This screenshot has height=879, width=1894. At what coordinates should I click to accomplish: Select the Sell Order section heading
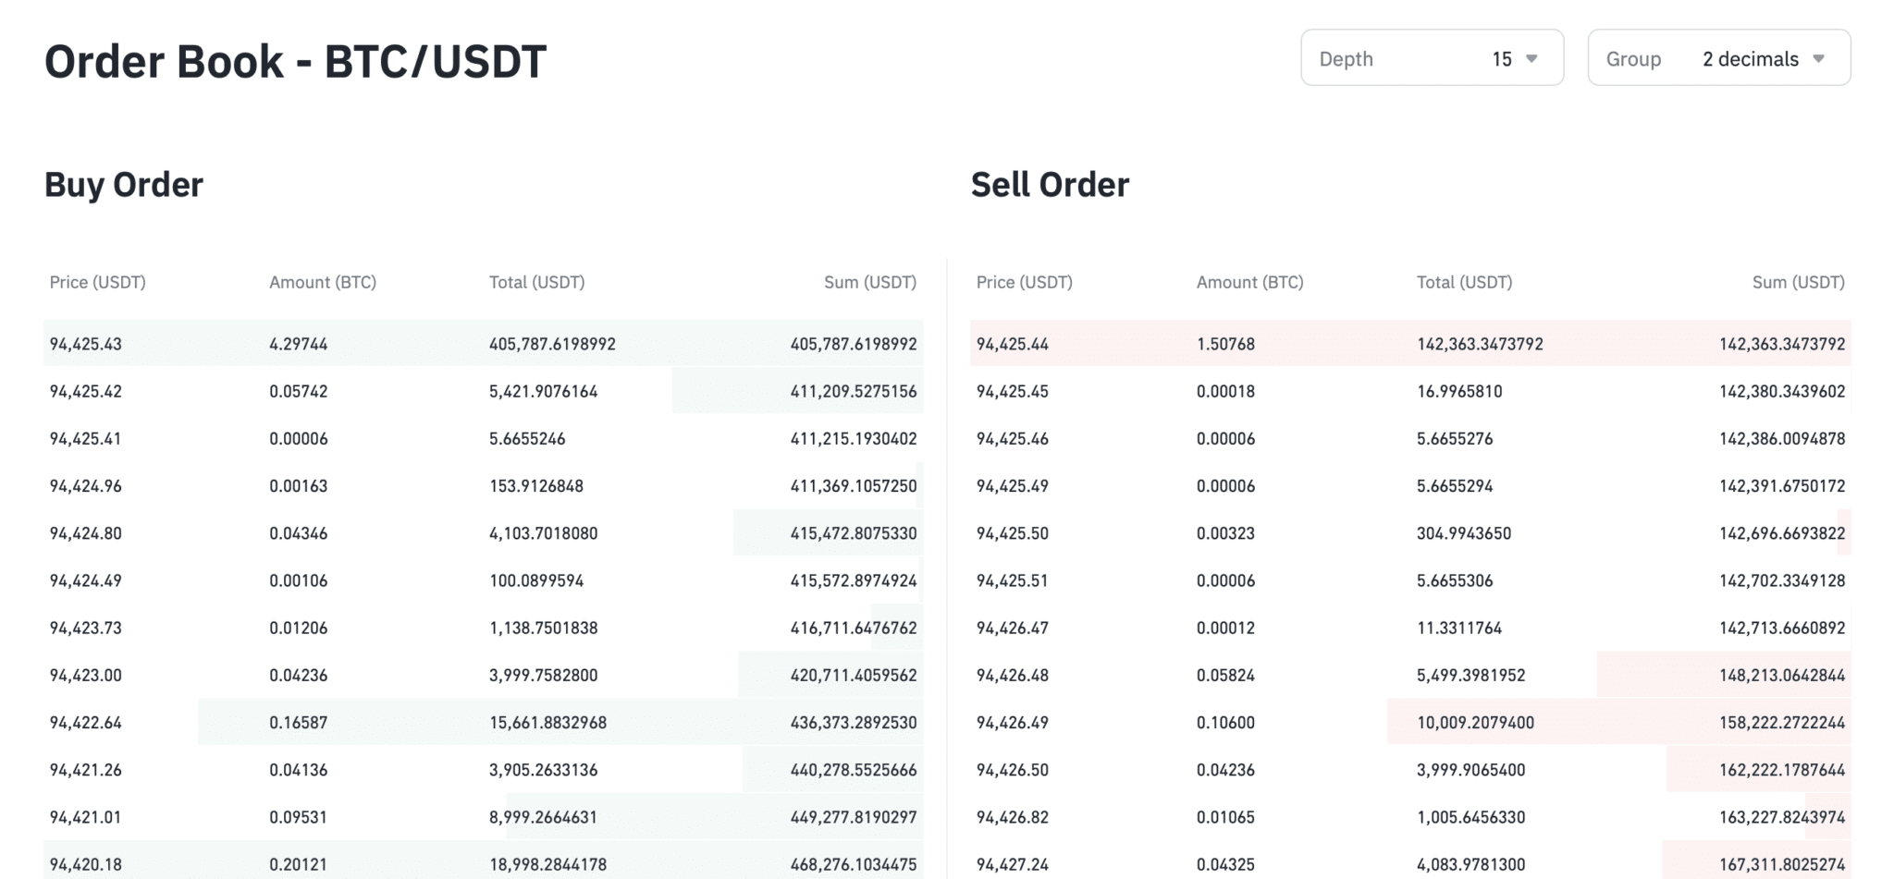pos(1050,184)
